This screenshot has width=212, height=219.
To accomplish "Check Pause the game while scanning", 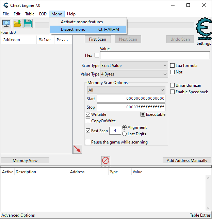I will click(88, 142).
